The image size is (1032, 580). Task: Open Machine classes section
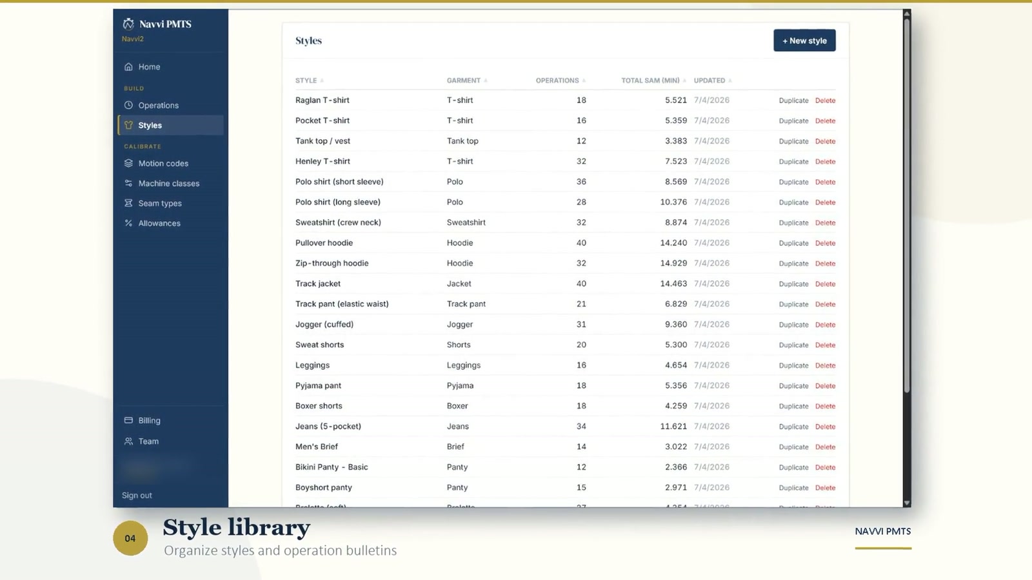click(171, 183)
